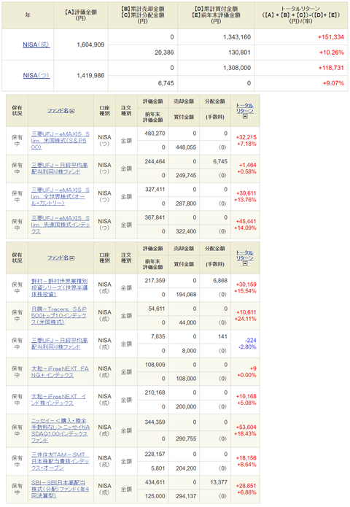The height and width of the screenshot is (507, 350).
Task: Select valuation cell 367,841
Action: tap(155, 217)
